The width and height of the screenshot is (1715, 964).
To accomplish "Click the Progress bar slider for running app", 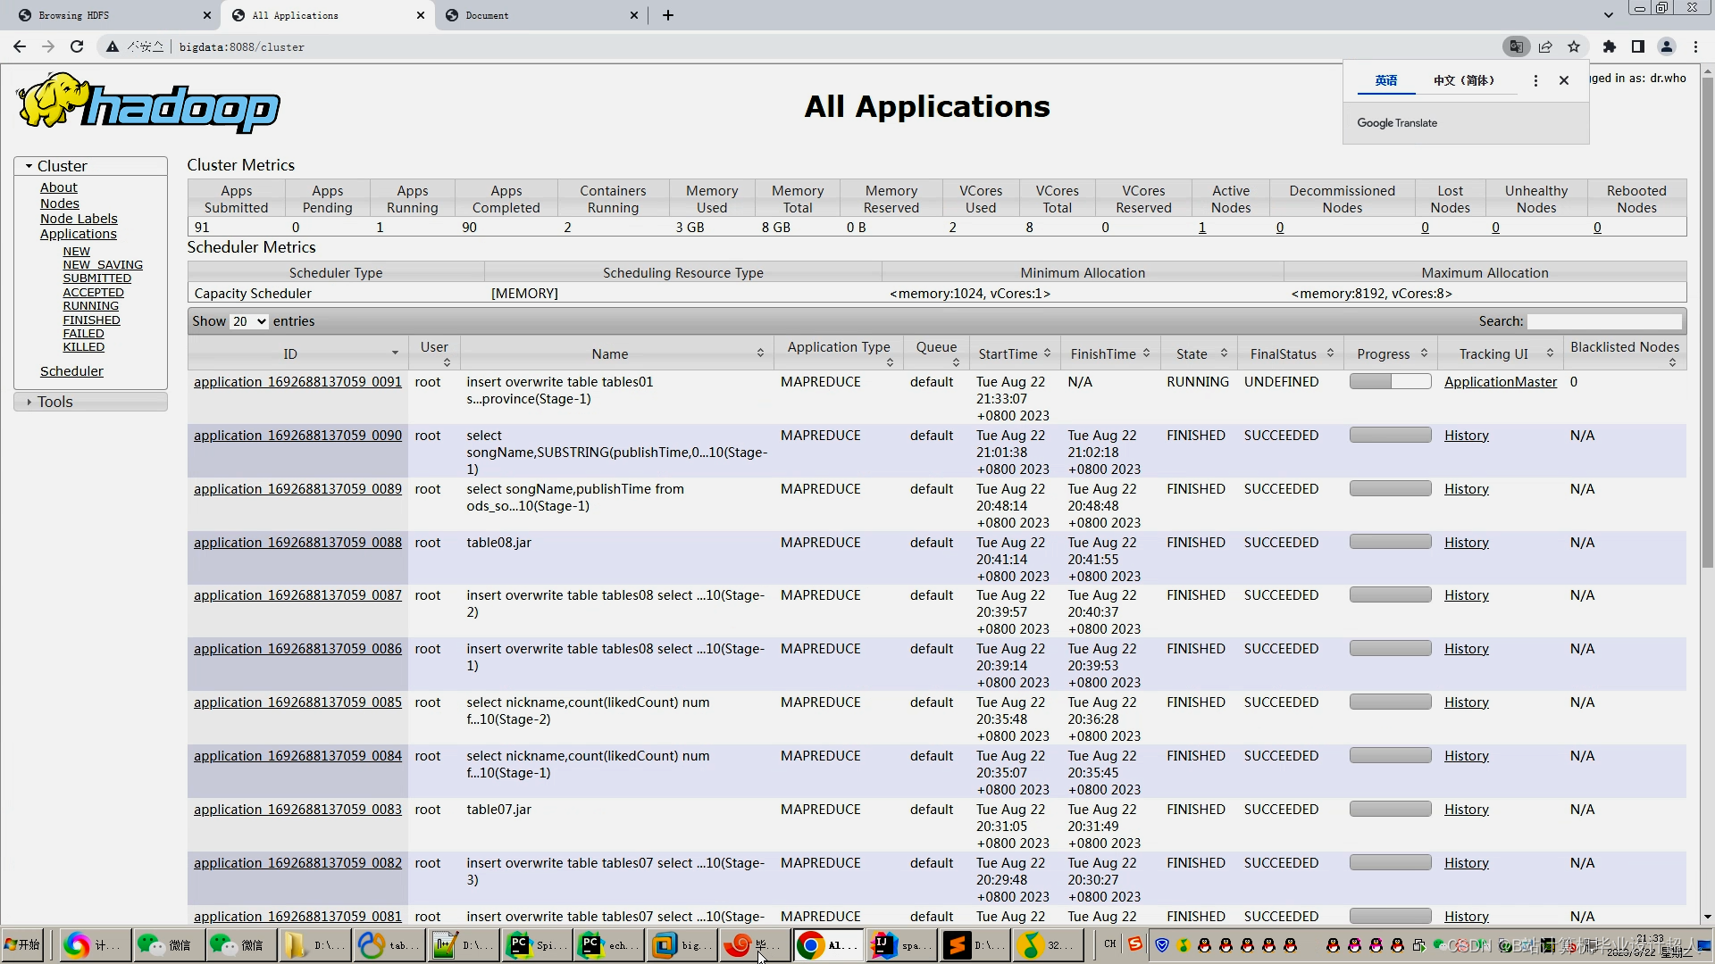I will coord(1391,380).
